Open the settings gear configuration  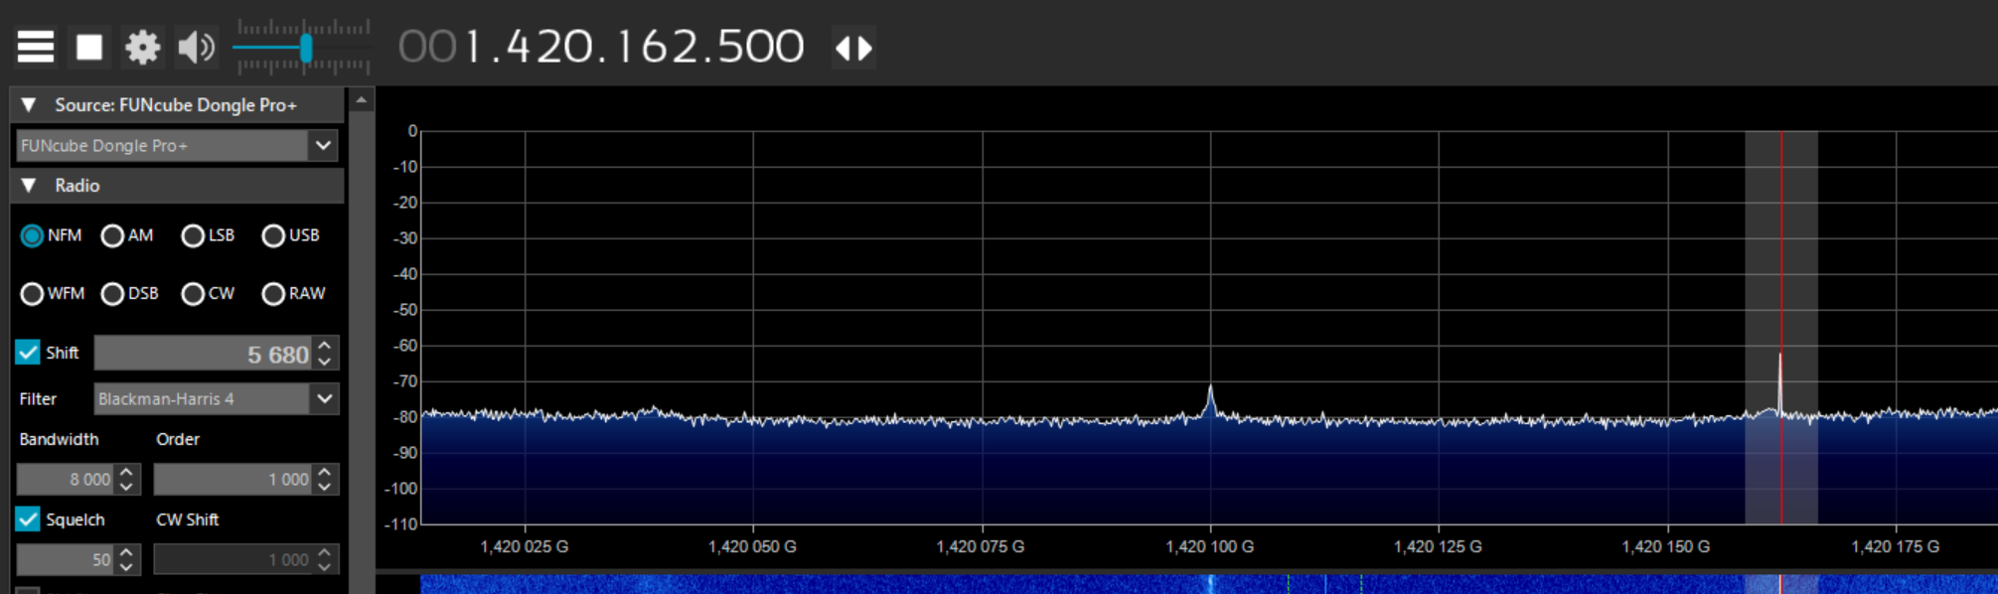142,47
